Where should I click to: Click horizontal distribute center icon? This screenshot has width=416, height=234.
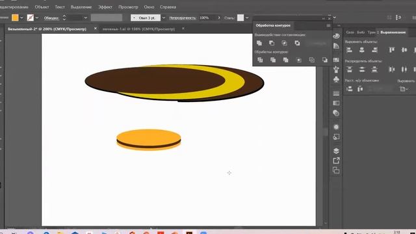tap(404, 70)
